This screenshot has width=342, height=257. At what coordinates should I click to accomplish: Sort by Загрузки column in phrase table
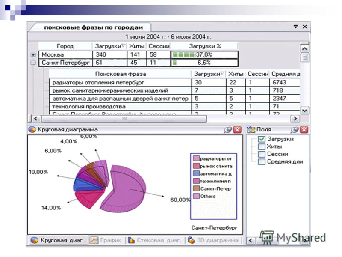(x=209, y=74)
